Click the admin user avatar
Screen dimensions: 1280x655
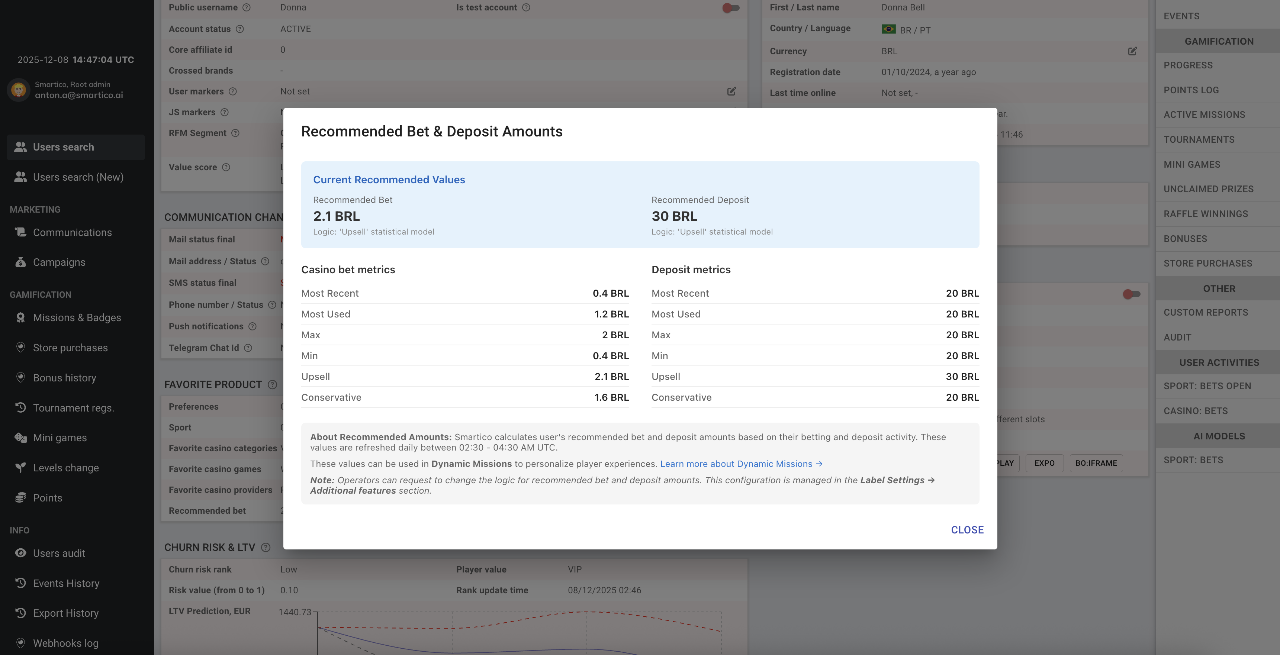[19, 90]
